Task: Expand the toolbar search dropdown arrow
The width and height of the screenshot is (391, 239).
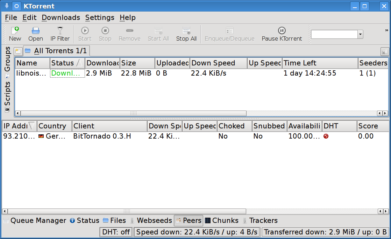Action: coord(360,34)
